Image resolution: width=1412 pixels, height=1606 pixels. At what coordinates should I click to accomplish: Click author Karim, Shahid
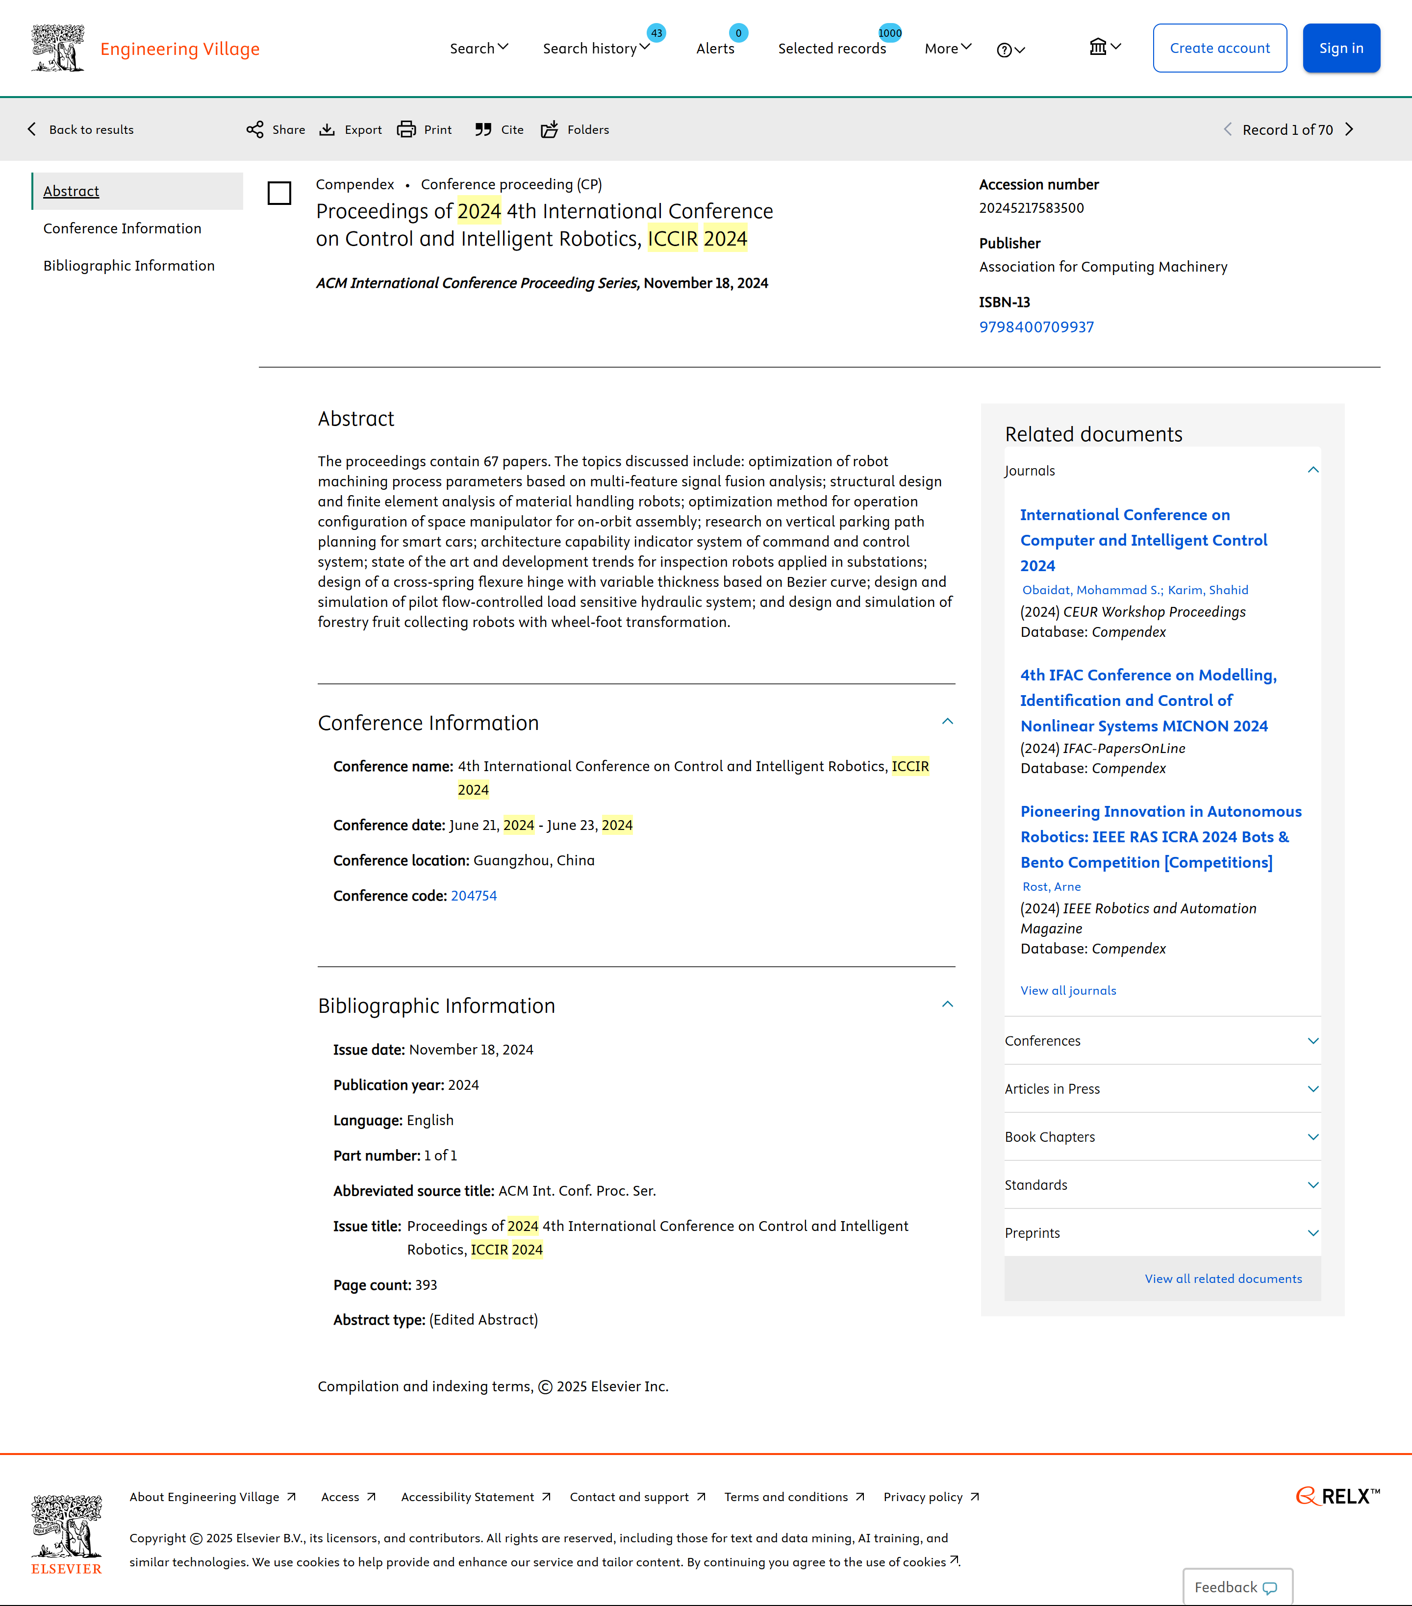click(1208, 590)
